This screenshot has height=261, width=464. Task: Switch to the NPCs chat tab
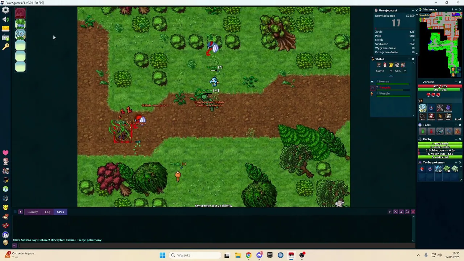pos(61,212)
